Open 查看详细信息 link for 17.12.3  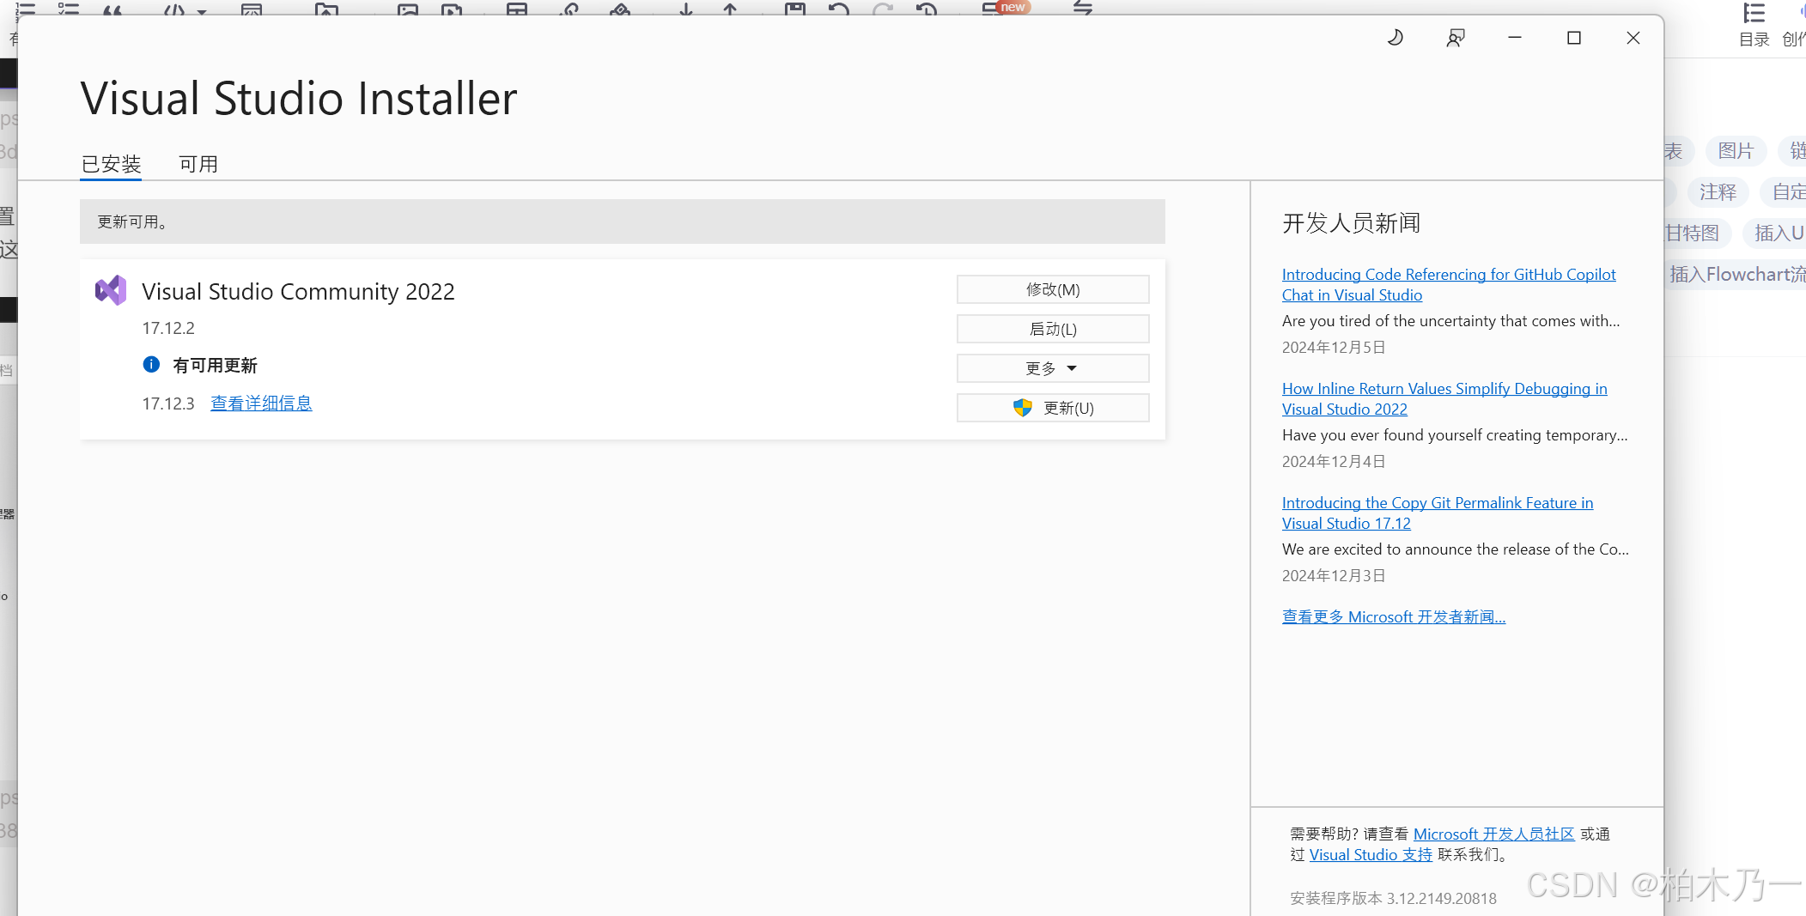click(x=261, y=403)
